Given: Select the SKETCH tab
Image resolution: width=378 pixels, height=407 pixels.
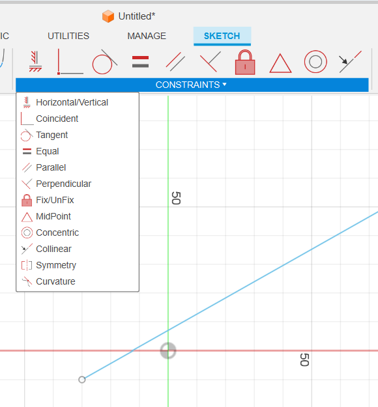Looking at the screenshot, I should coord(222,36).
